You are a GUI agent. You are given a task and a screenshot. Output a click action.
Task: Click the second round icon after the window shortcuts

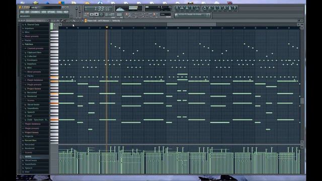[x=210, y=8]
